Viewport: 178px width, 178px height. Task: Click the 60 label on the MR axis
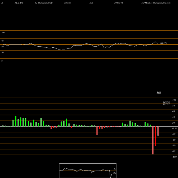[174, 111]
